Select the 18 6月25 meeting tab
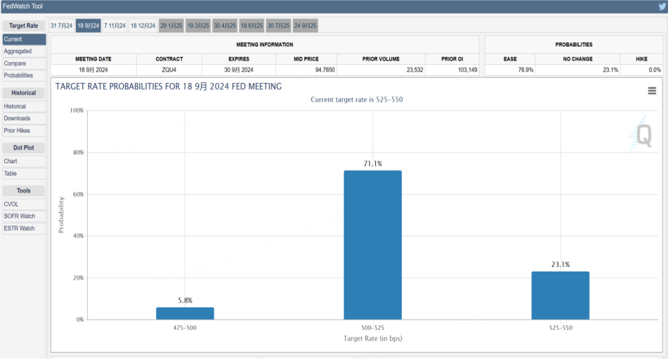 [x=252, y=25]
